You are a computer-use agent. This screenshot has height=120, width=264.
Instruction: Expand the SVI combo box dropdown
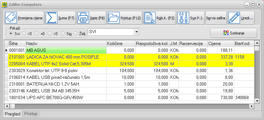137,32
